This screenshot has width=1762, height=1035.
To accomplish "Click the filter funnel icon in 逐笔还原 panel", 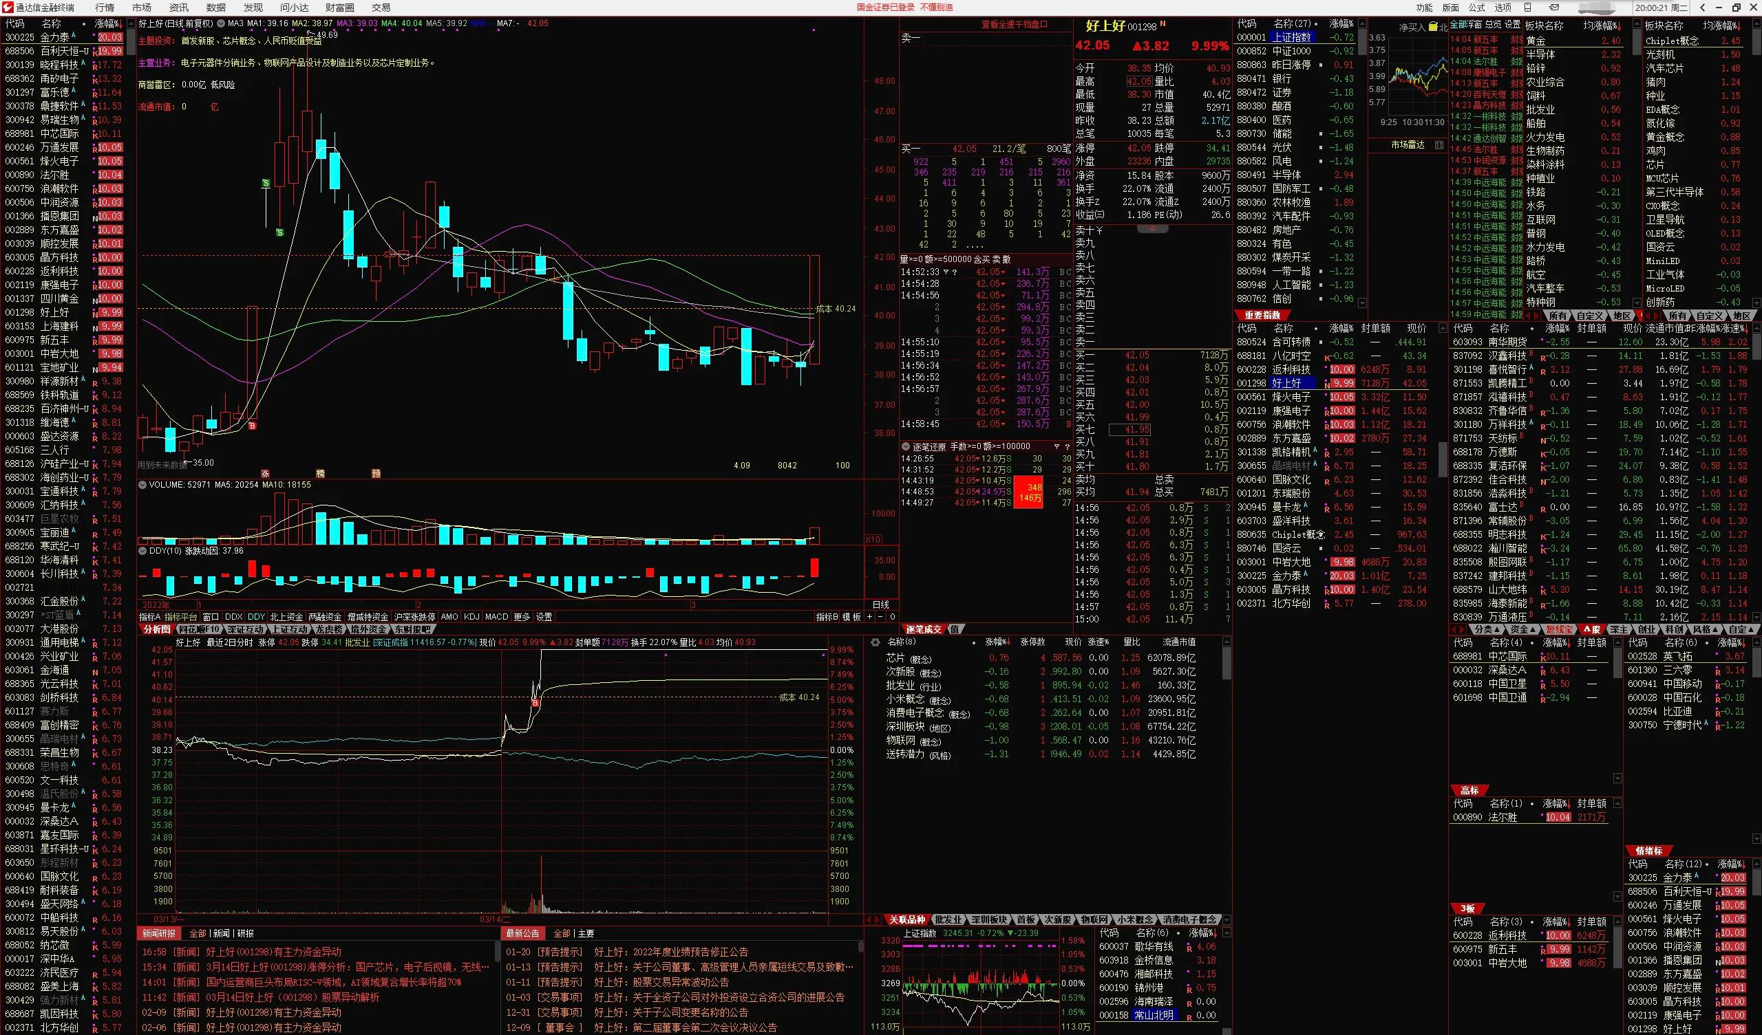I will 1057,446.
